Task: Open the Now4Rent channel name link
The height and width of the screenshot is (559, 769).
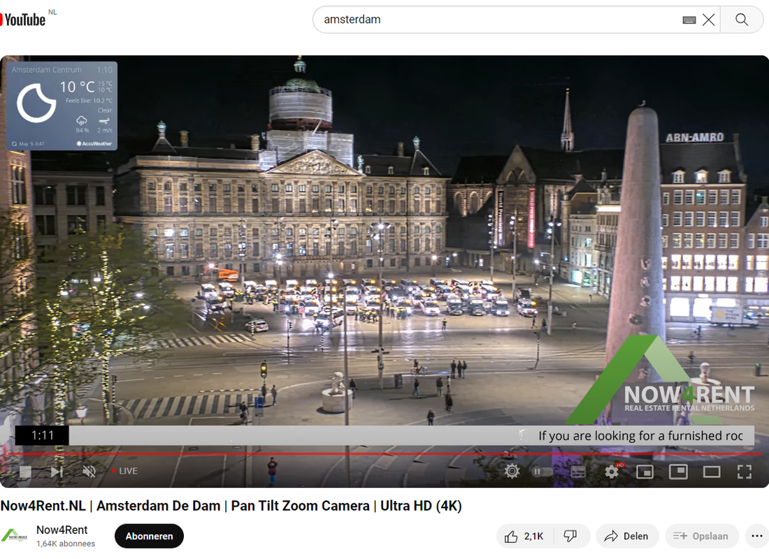Action: click(x=62, y=530)
